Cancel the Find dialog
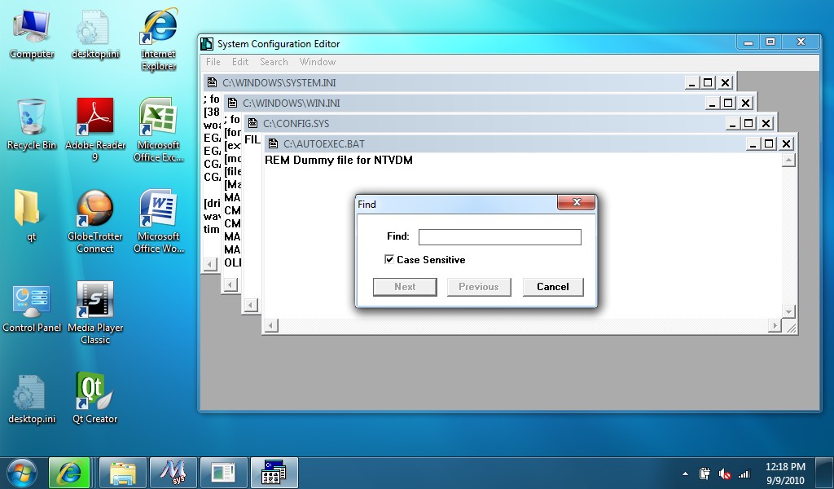Image resolution: width=834 pixels, height=489 pixels. (552, 287)
